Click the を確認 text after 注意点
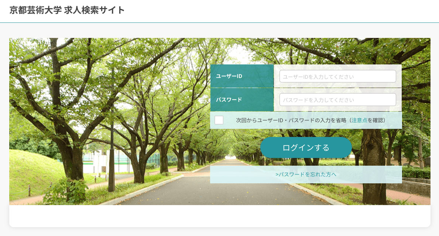439x236 pixels. pyautogui.click(x=376, y=120)
